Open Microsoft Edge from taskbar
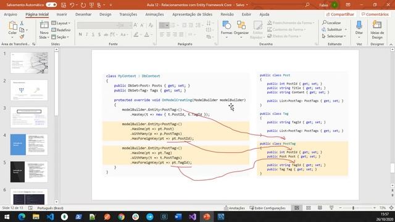 pyautogui.click(x=22, y=216)
